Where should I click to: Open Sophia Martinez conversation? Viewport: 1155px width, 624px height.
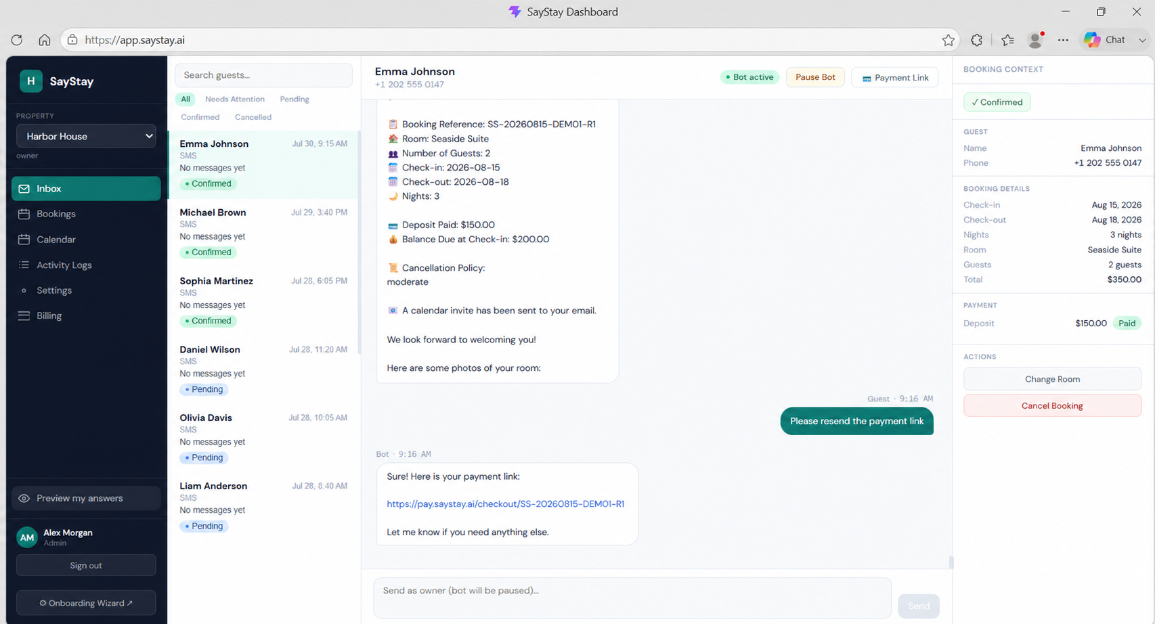tap(263, 302)
